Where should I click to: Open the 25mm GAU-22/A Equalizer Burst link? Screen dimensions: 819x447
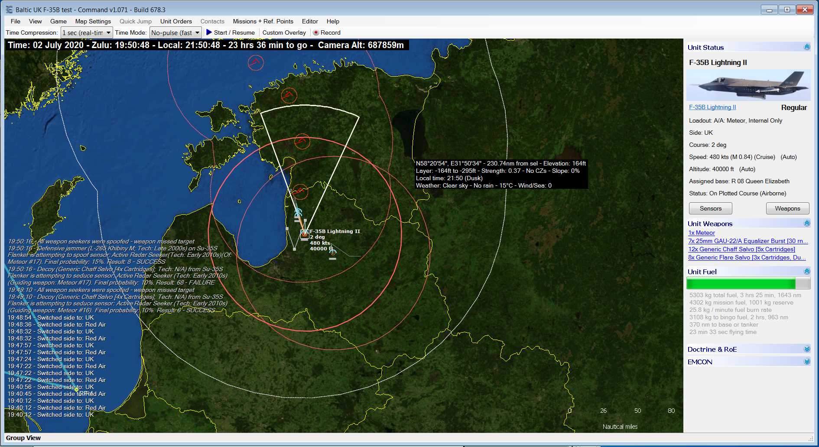click(748, 241)
